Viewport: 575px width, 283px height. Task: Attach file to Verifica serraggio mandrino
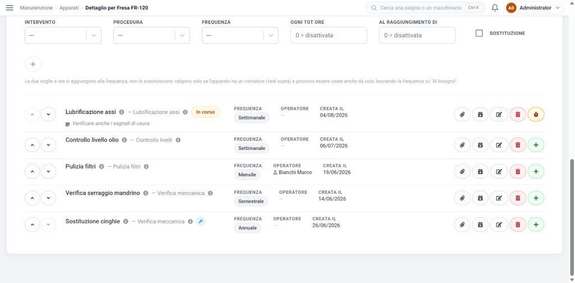[462, 198]
